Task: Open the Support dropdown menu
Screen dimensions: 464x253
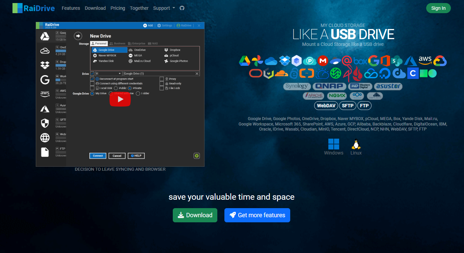Action: tap(164, 8)
